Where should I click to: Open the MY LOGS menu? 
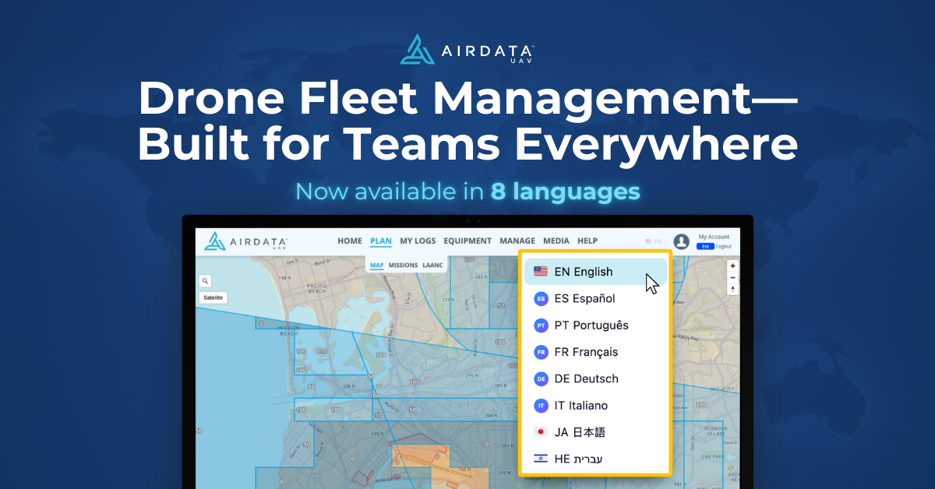[x=418, y=241]
